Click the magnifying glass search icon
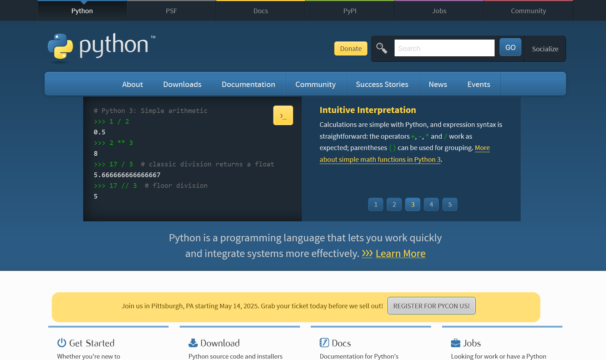The image size is (606, 360). 382,48
